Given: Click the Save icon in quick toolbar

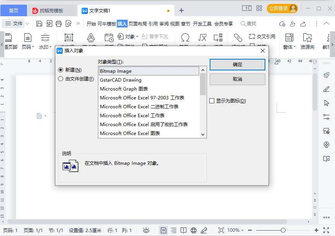Looking at the screenshot, I should point(39,24).
